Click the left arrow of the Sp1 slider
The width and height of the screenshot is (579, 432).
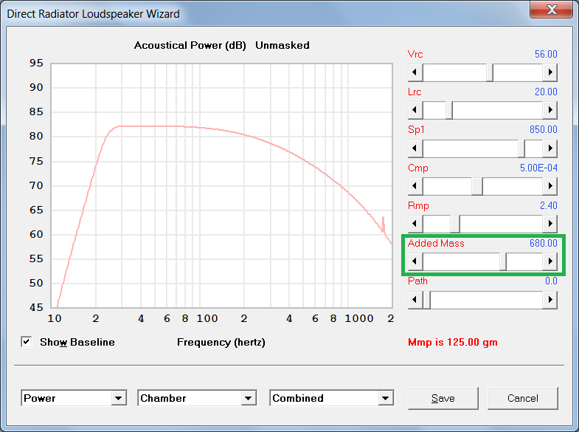(415, 148)
